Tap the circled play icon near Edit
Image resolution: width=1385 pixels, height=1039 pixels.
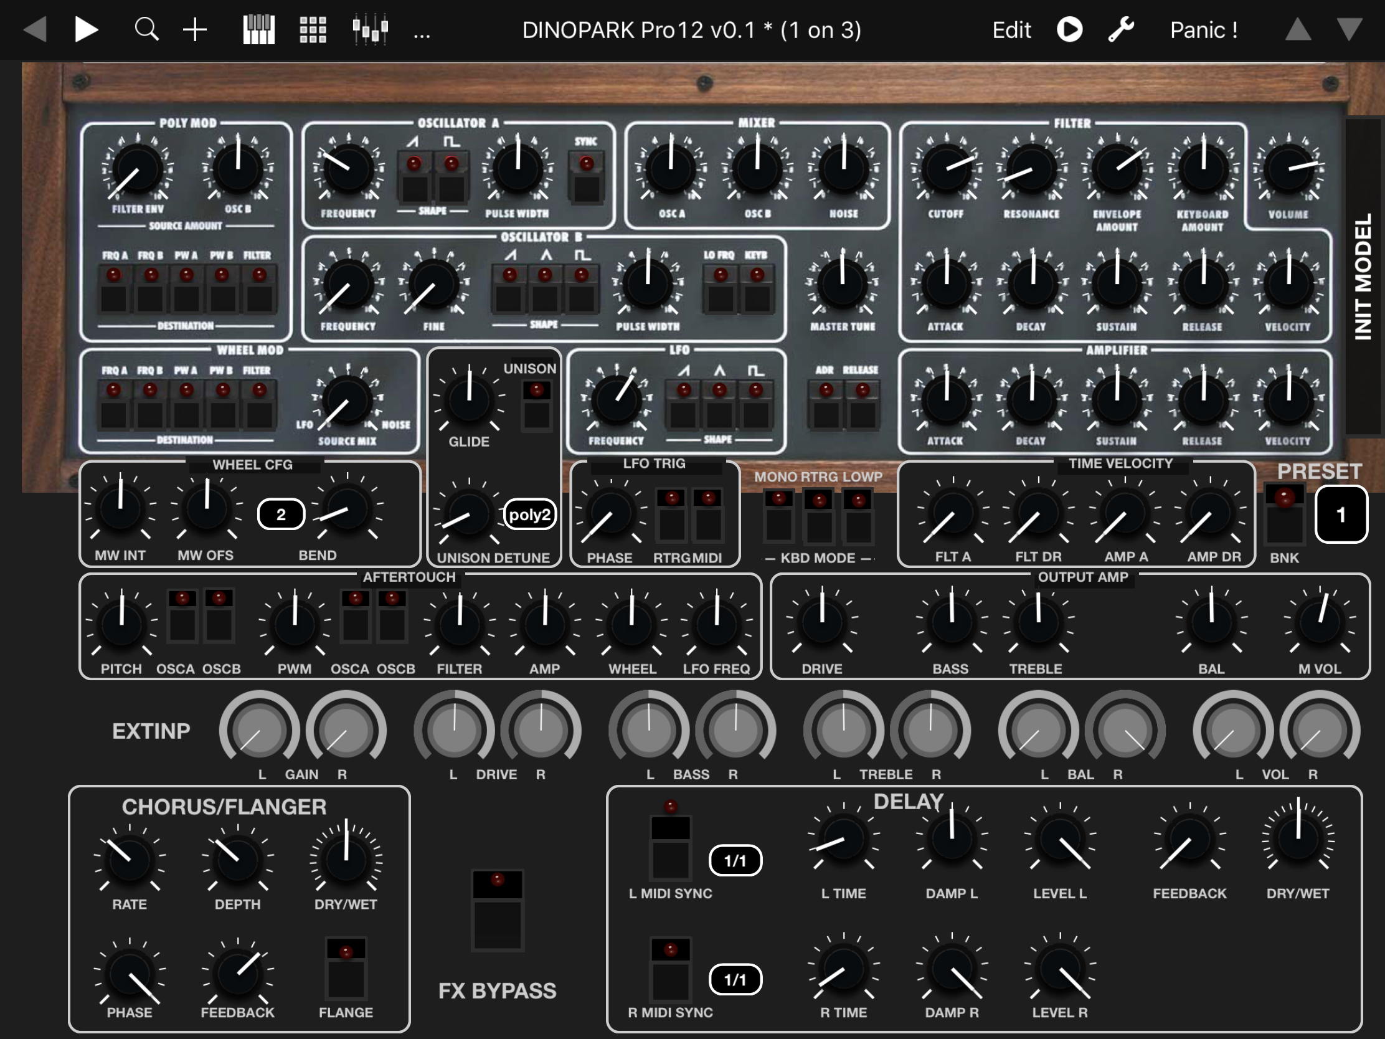coord(1069,29)
